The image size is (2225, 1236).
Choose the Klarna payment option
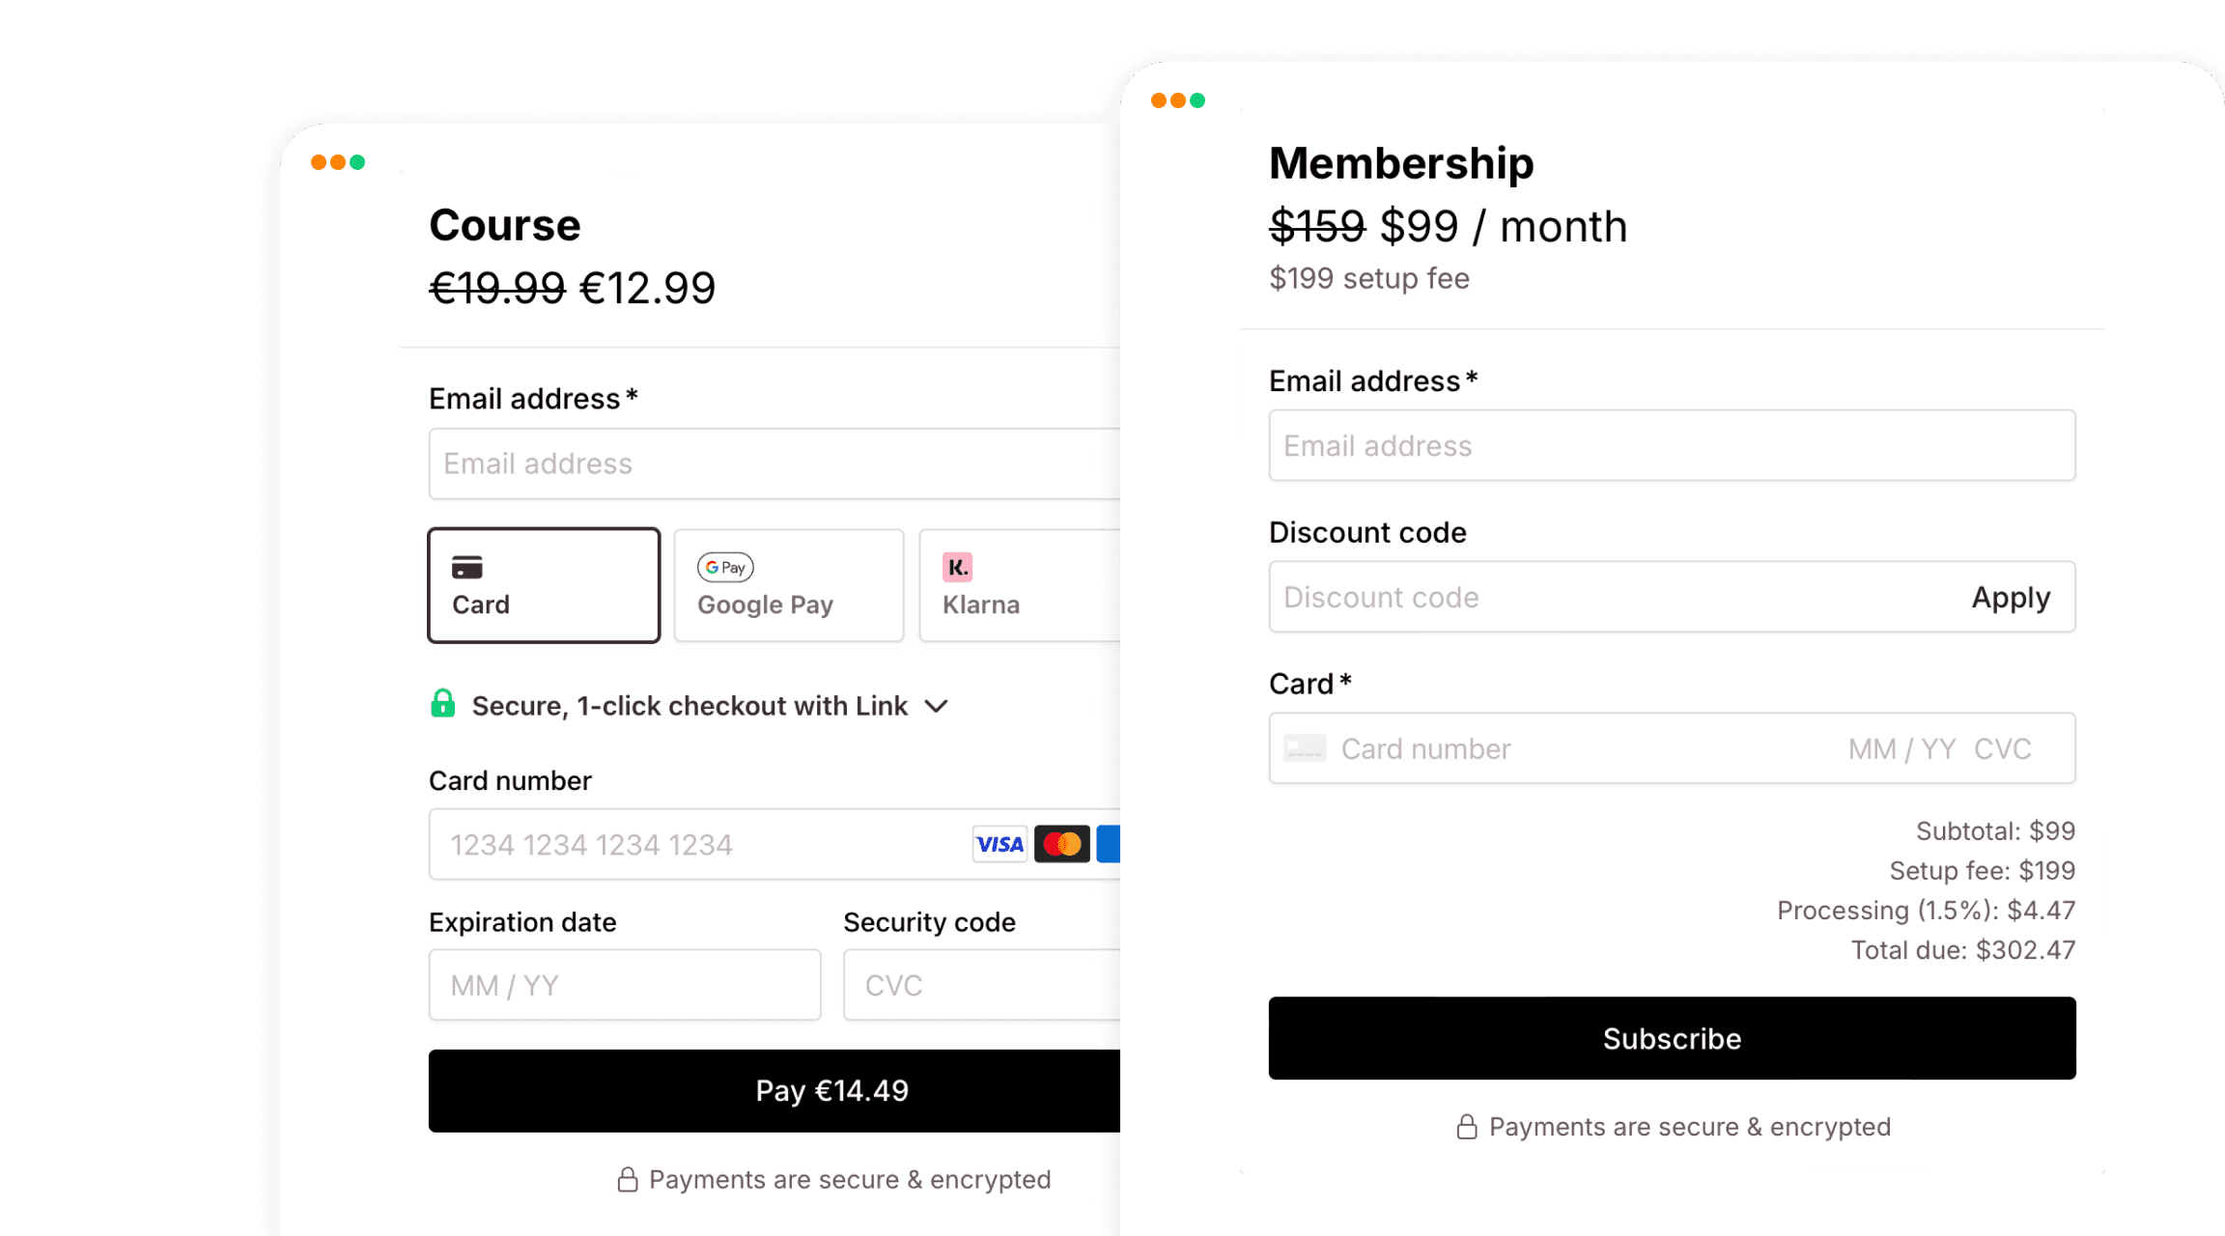pos(1020,585)
